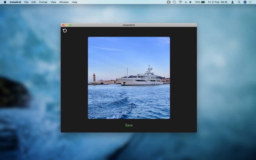Open the Format menu
256x160 pixels.
[43, 2]
